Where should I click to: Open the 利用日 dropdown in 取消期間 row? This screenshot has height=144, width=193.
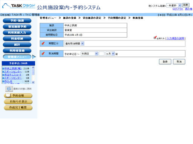pyautogui.click(x=89, y=54)
